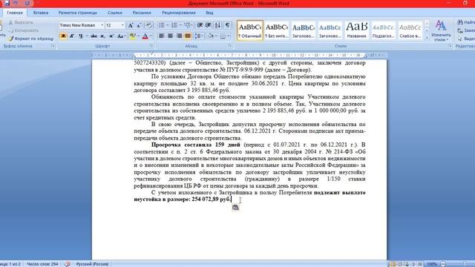The image size is (475, 267).
Task: Open the Ссылки tab
Action: point(115,13)
